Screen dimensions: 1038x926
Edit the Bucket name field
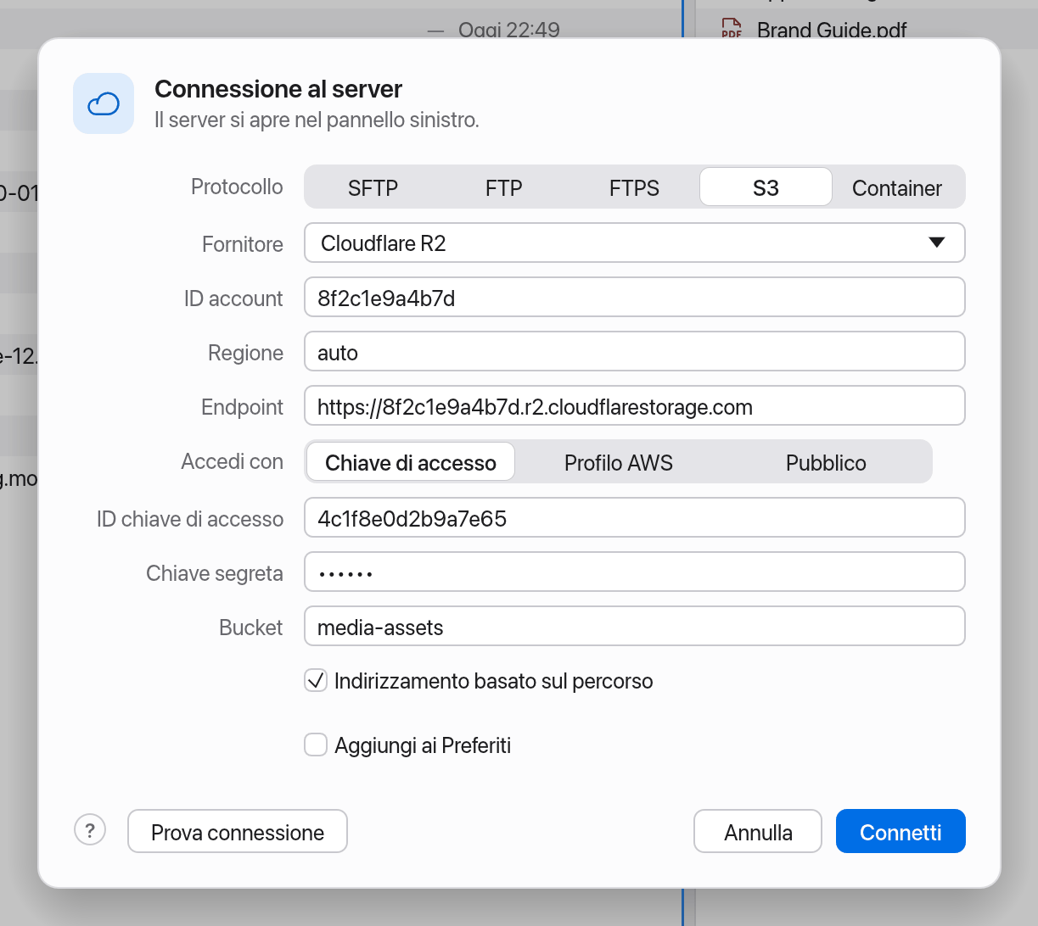pyautogui.click(x=635, y=627)
